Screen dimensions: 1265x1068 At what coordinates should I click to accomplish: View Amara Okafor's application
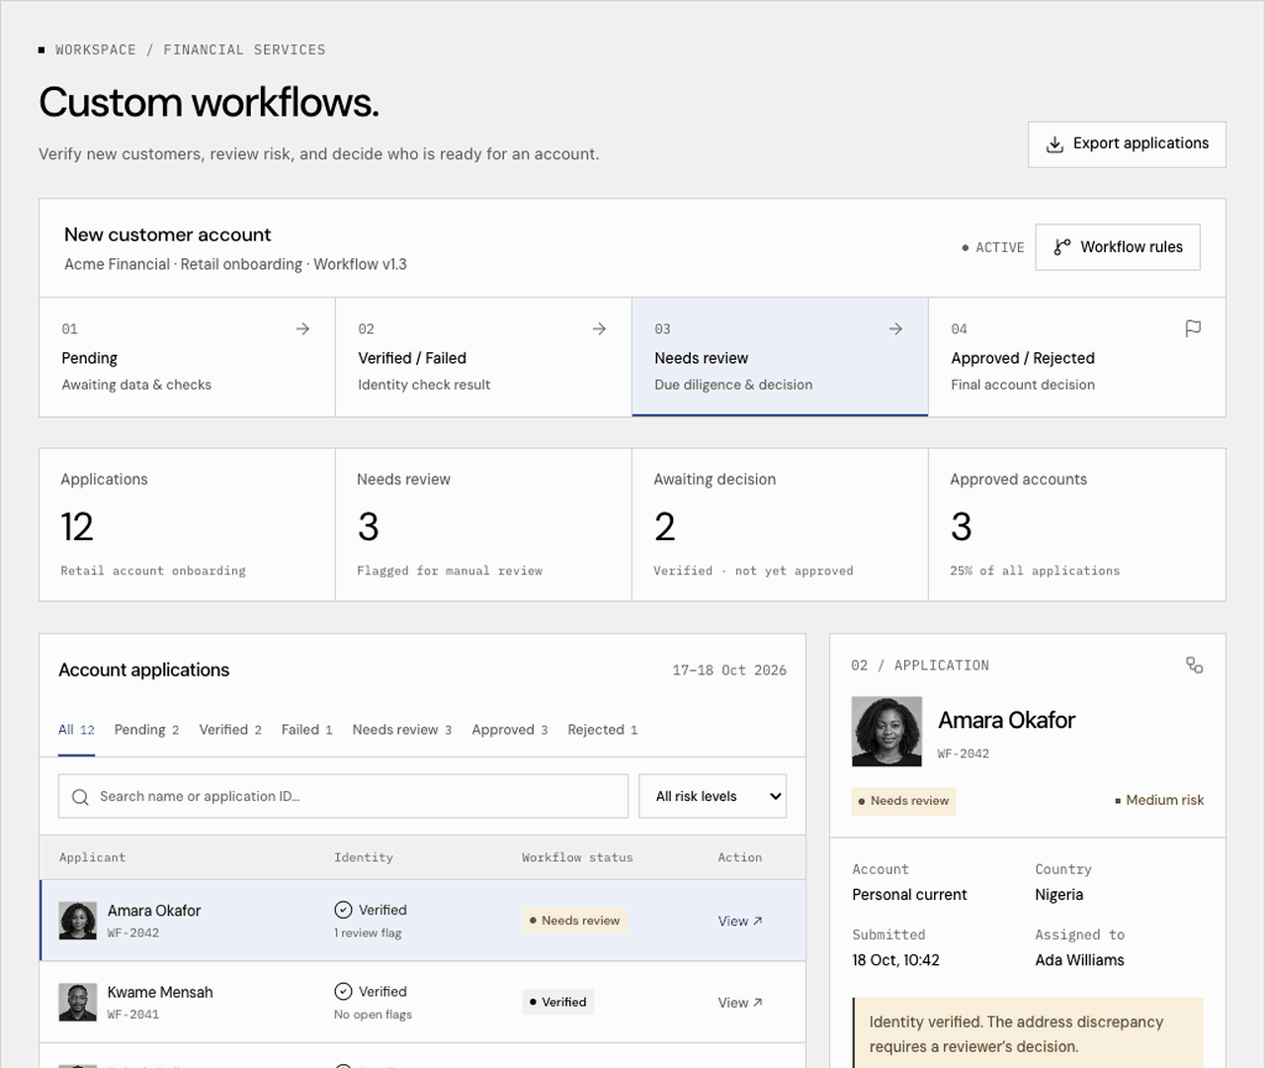point(739,921)
